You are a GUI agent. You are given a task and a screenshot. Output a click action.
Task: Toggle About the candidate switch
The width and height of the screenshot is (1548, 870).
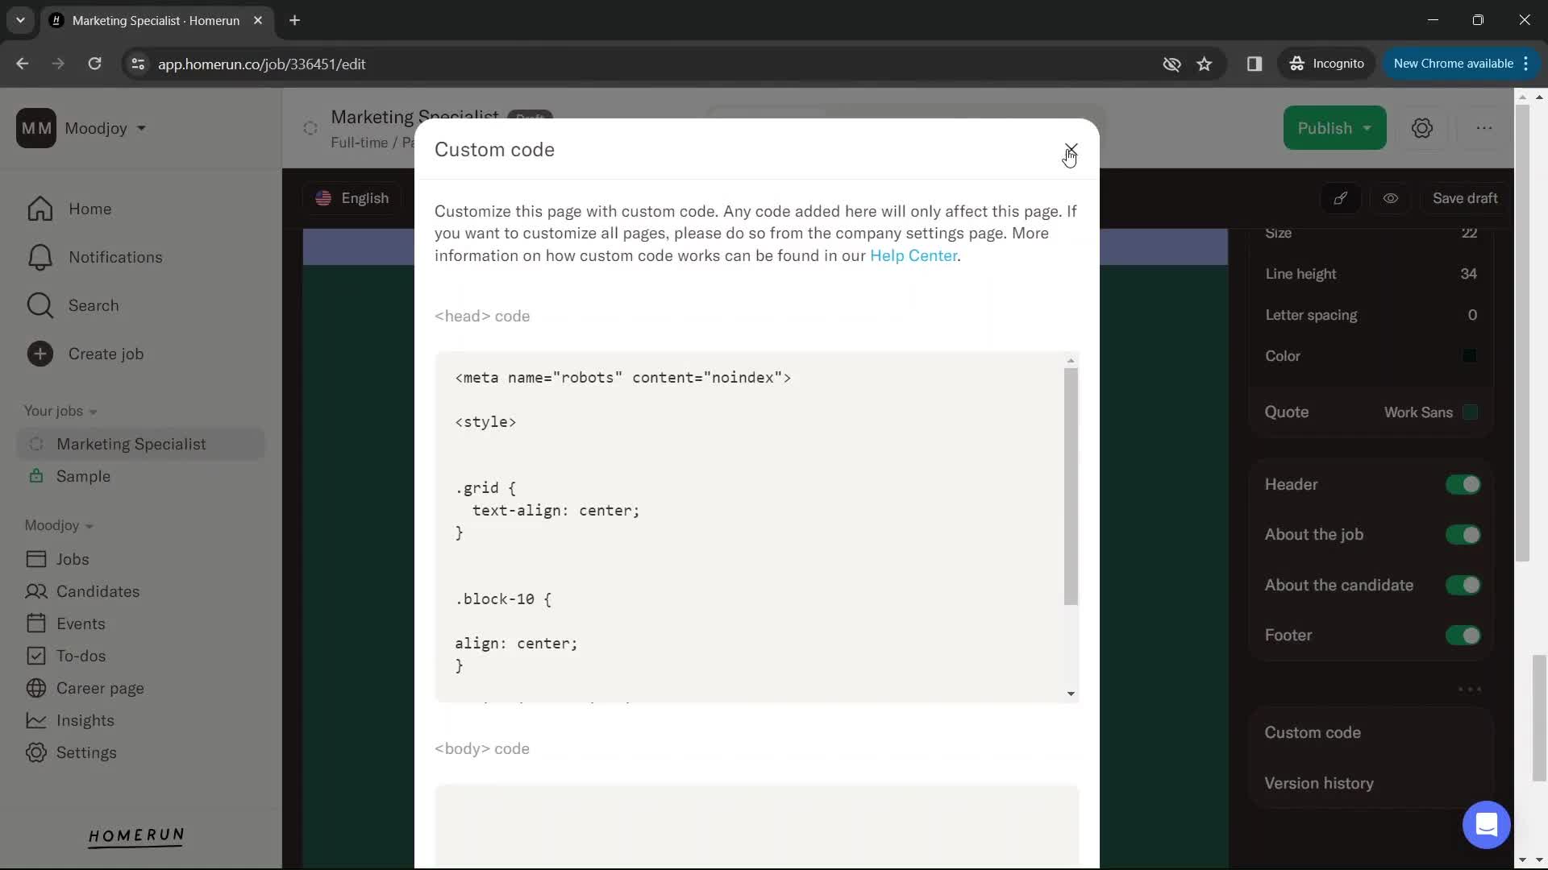1463,586
